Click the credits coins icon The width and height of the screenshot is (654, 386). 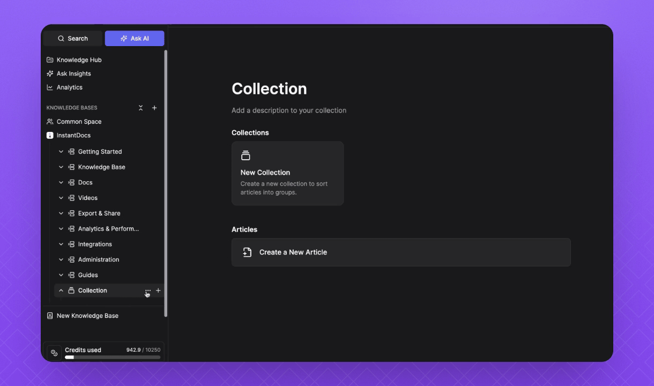tap(54, 353)
